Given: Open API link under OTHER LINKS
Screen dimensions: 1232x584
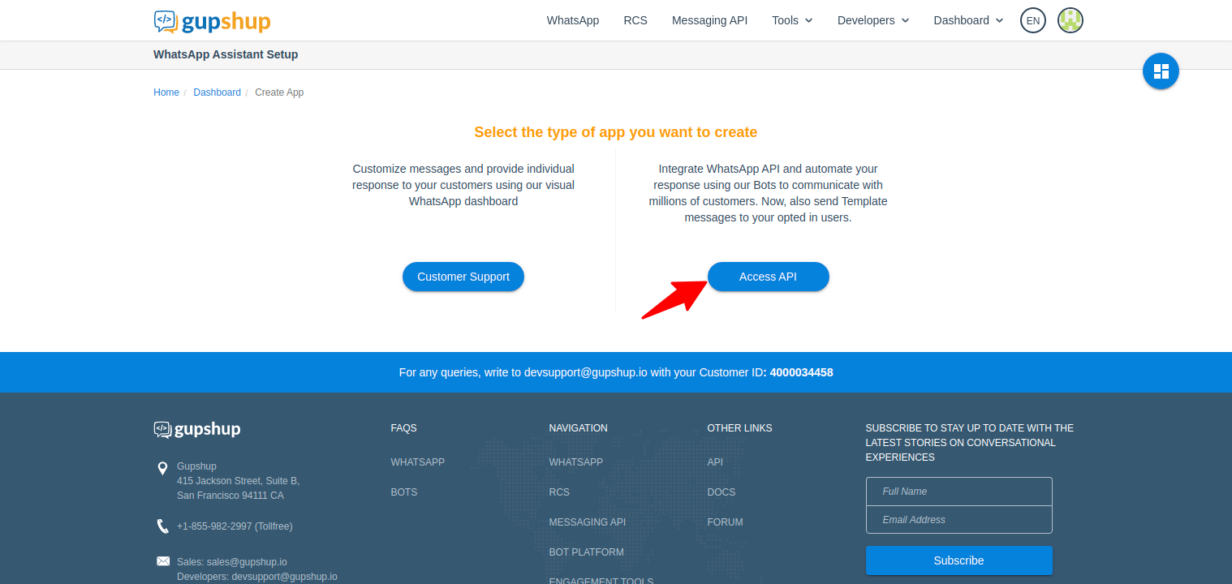Looking at the screenshot, I should point(715,462).
